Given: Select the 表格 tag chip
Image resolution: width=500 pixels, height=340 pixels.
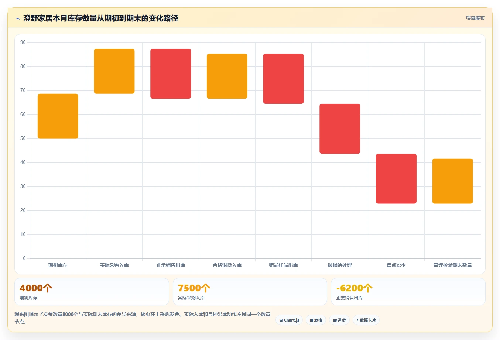Looking at the screenshot, I should click(316, 320).
